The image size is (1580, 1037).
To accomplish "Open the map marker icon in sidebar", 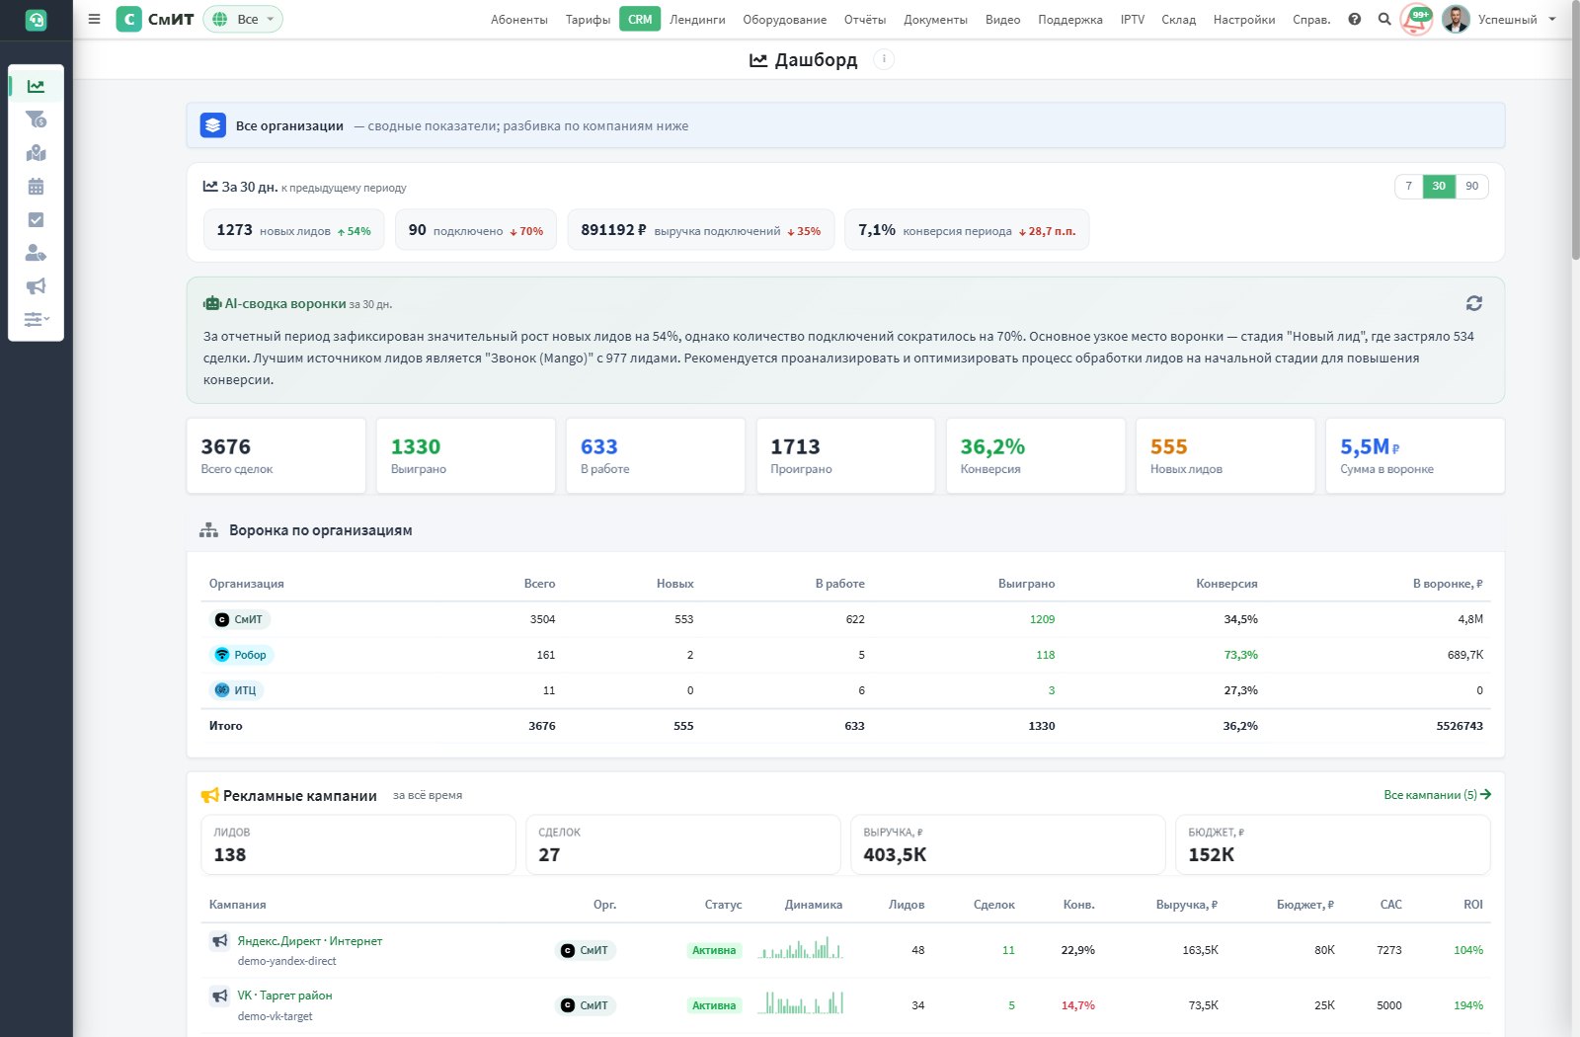I will pos(36,153).
